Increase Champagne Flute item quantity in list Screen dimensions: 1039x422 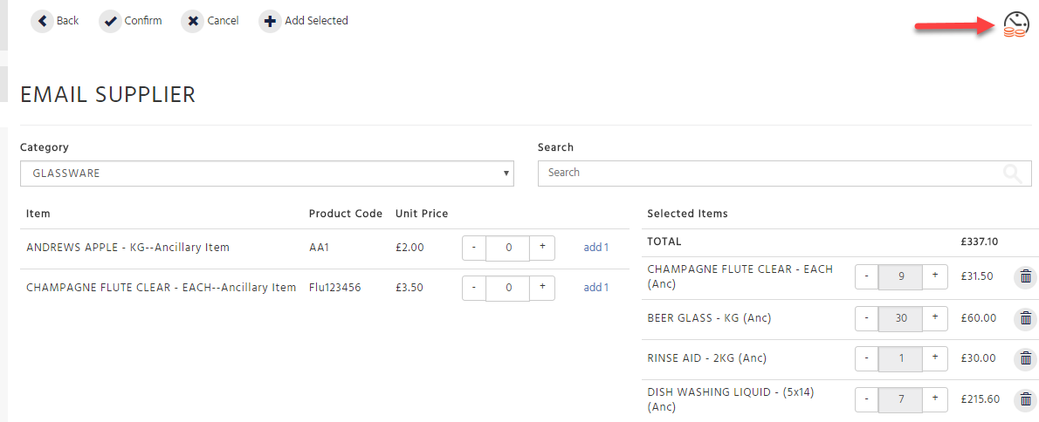tap(542, 288)
